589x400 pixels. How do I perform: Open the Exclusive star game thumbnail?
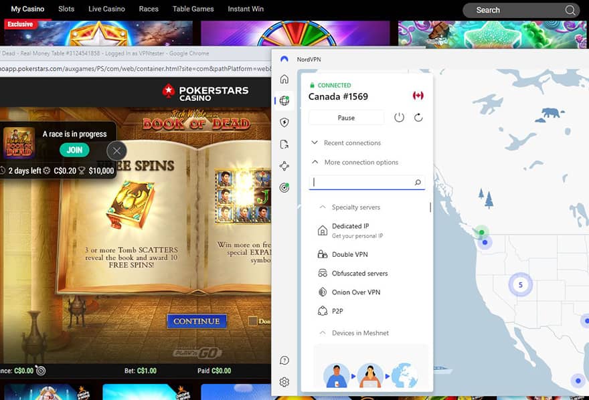point(98,33)
